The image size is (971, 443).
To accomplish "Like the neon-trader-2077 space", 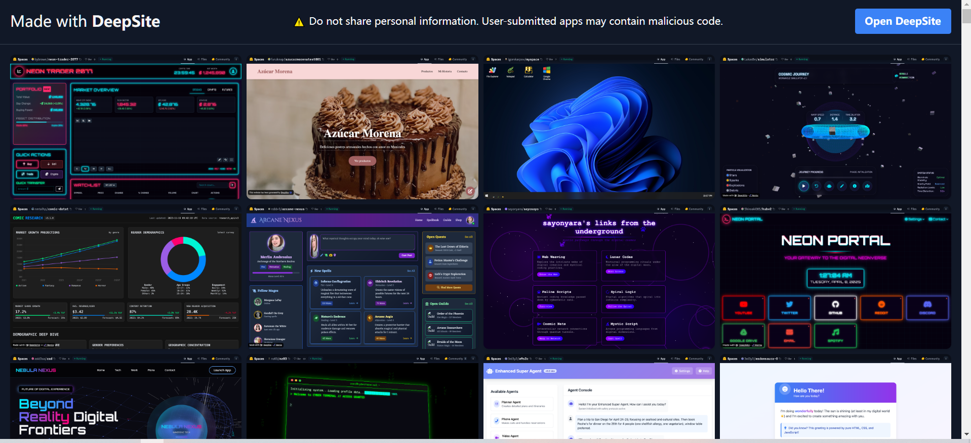I will click(x=89, y=59).
